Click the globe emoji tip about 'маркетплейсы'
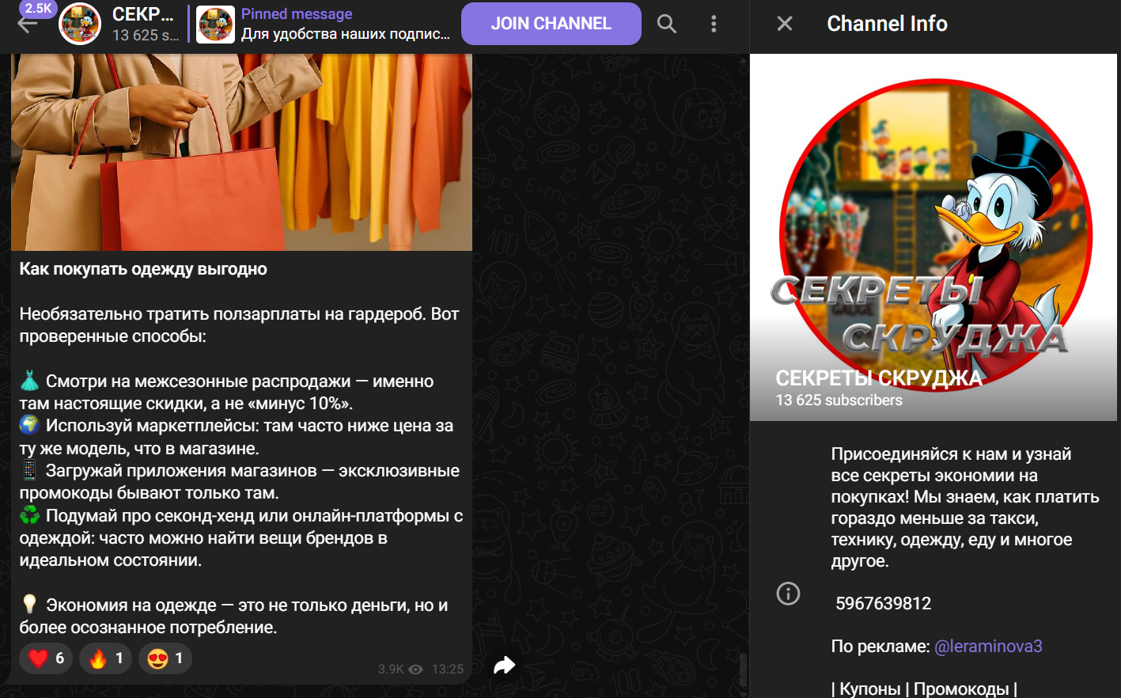The image size is (1121, 698). click(237, 437)
